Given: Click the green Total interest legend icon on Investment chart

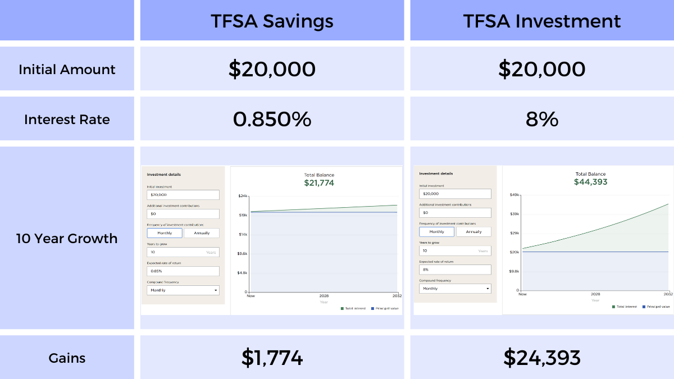Looking at the screenshot, I should coord(613,307).
